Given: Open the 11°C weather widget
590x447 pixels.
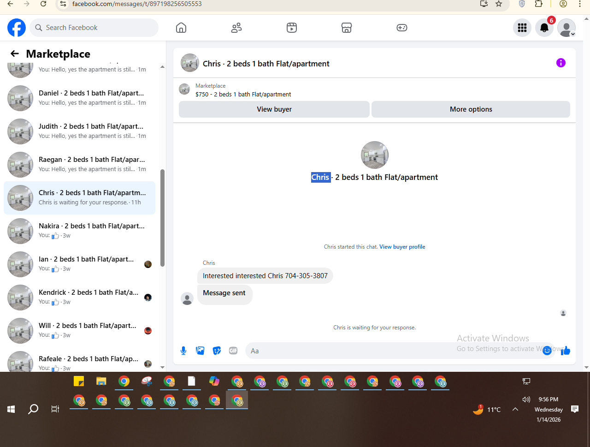Looking at the screenshot, I should click(x=487, y=409).
